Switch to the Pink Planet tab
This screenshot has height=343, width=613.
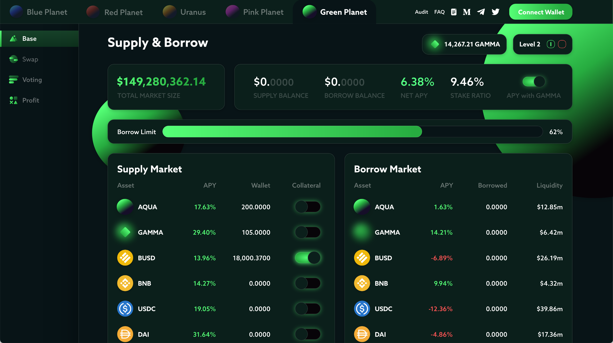click(x=255, y=12)
